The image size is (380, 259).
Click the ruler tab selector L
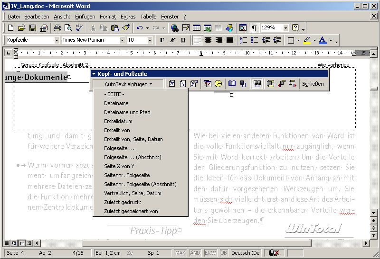point(9,53)
